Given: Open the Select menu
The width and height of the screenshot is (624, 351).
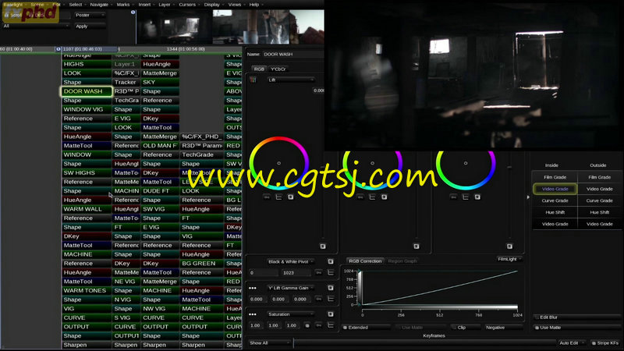Looking at the screenshot, I should tap(75, 5).
